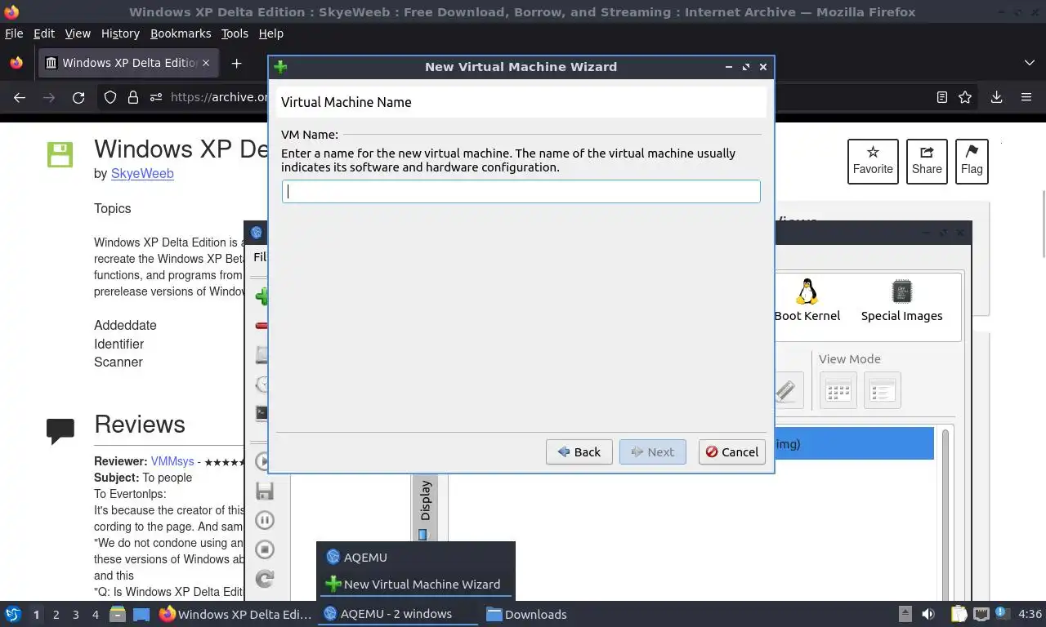Click the browser page vertical scrollbar

tap(1042, 225)
